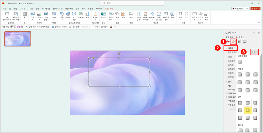This screenshot has height=133, width=263.
Task: Insert a 3D model from the ribbon
Action: pyautogui.click(x=74, y=14)
